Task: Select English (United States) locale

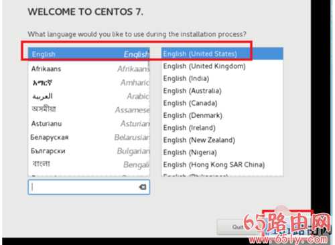Action: point(222,54)
